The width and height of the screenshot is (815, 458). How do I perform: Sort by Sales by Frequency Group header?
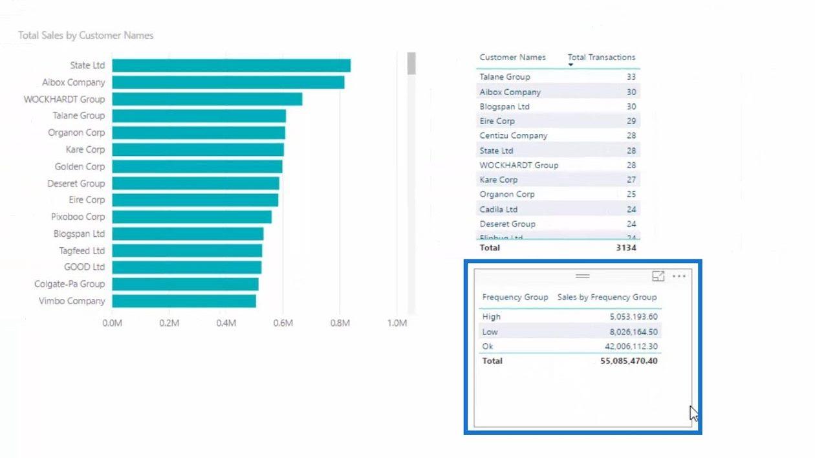tap(607, 297)
